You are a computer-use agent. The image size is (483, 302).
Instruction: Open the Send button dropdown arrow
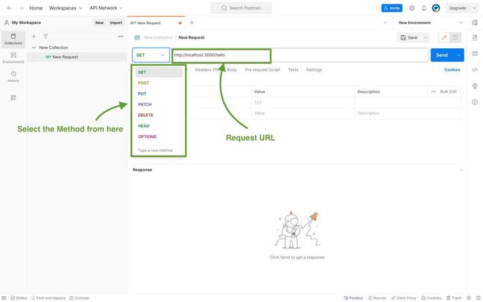click(458, 55)
